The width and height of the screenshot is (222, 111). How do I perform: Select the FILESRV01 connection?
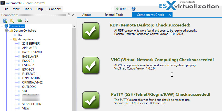pyautogui.click(x=29, y=74)
